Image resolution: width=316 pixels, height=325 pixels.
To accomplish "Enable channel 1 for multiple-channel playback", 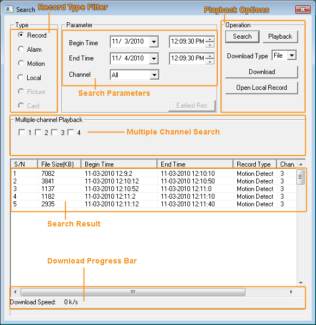I will (x=22, y=132).
